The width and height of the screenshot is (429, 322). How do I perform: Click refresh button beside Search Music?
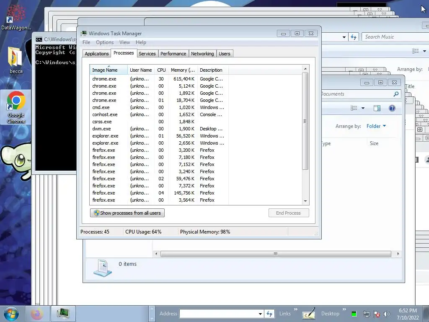pyautogui.click(x=354, y=37)
